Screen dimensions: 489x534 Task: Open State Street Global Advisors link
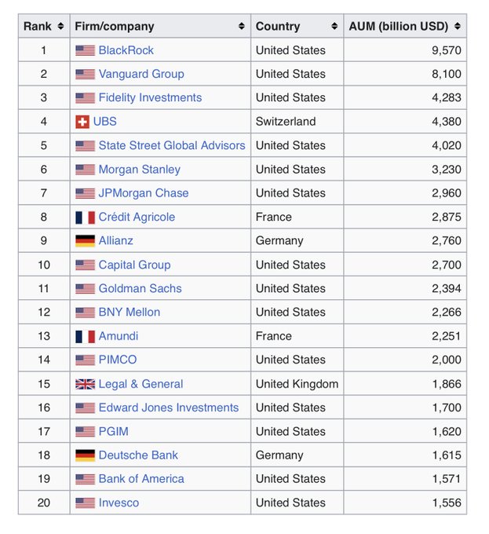(172, 145)
